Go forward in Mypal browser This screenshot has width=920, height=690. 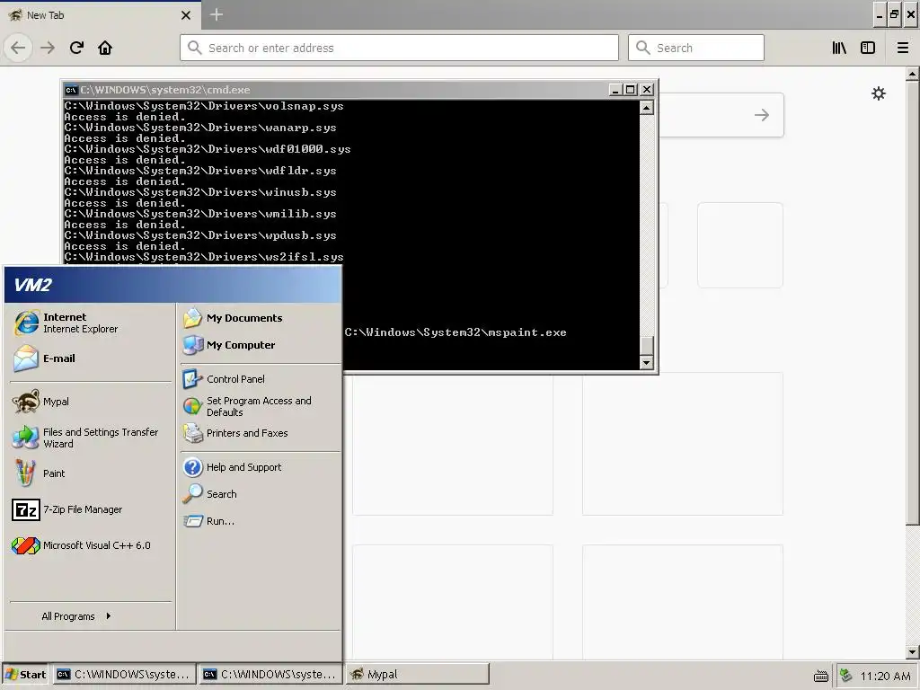(x=48, y=48)
